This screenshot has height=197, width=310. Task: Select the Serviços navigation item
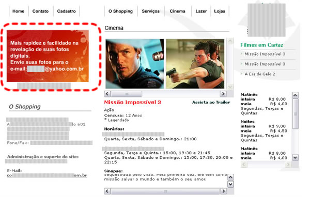click(150, 11)
